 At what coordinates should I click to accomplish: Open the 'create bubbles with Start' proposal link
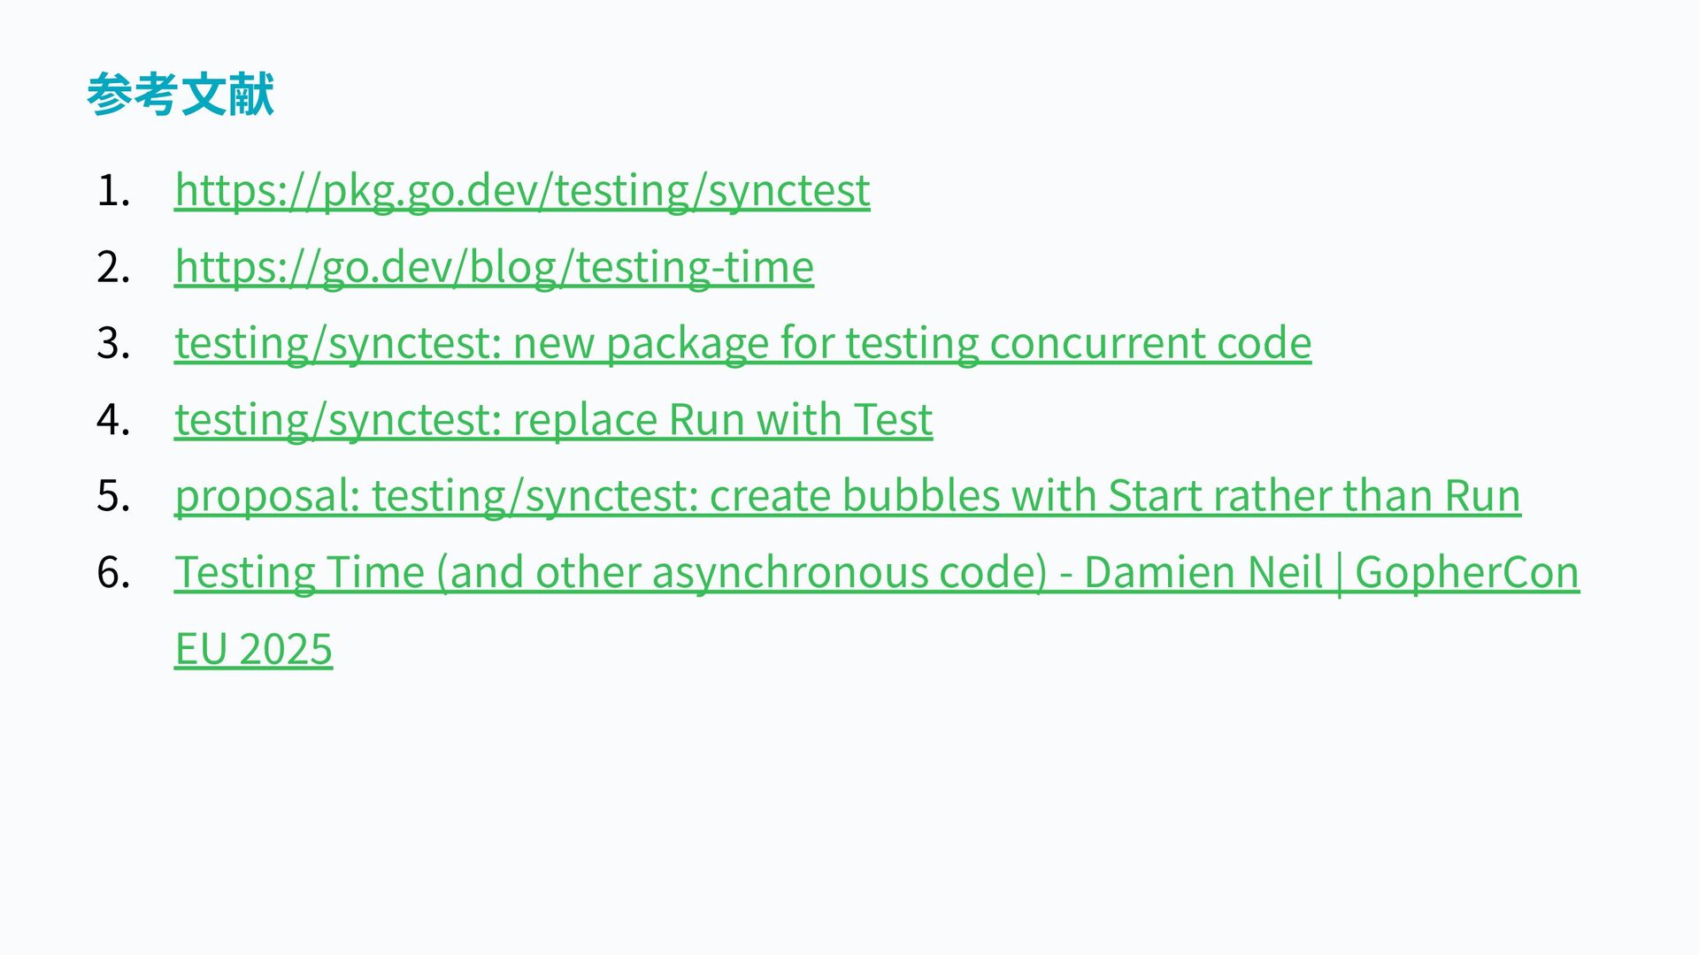[x=847, y=495]
